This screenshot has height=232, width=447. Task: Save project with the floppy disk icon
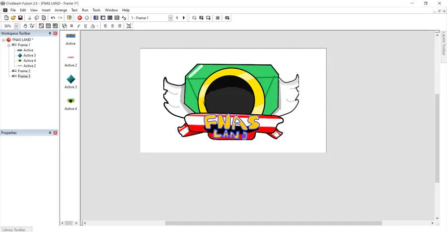pos(20,18)
